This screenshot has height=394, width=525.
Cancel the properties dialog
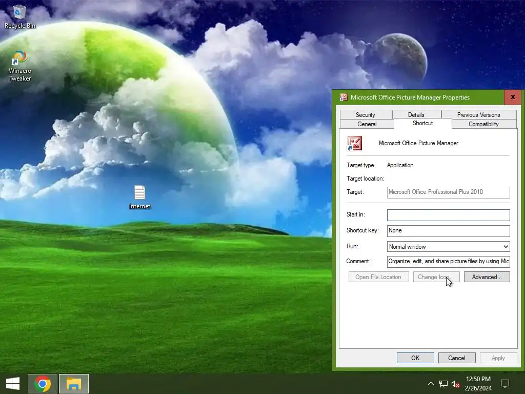point(457,358)
